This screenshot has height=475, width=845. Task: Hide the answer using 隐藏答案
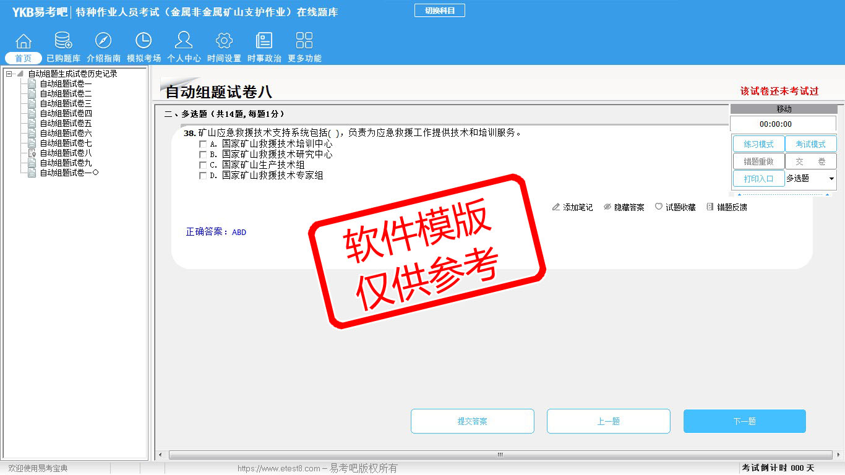tap(624, 208)
